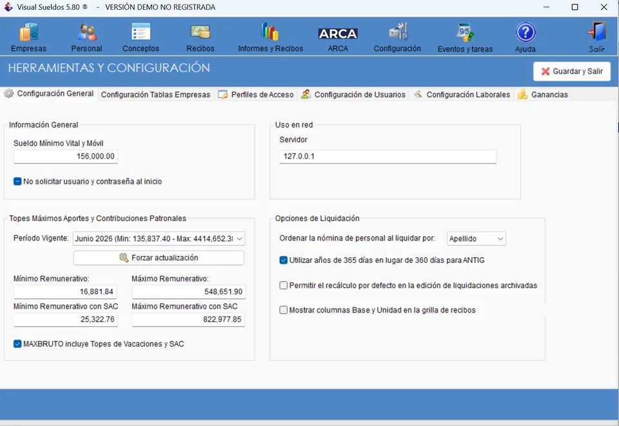619x426 pixels.
Task: Click the Opciones de Liquidación group label
Action: (x=317, y=218)
